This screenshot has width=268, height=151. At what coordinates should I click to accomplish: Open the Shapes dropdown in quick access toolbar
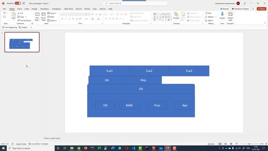pyautogui.click(x=23, y=27)
